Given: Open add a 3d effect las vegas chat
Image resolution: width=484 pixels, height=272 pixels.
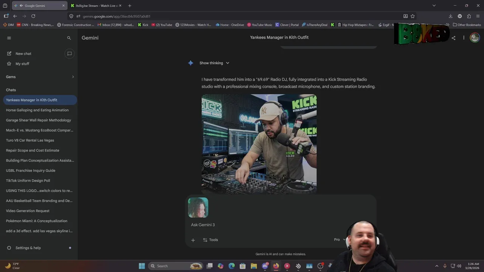Looking at the screenshot, I should [x=40, y=231].
